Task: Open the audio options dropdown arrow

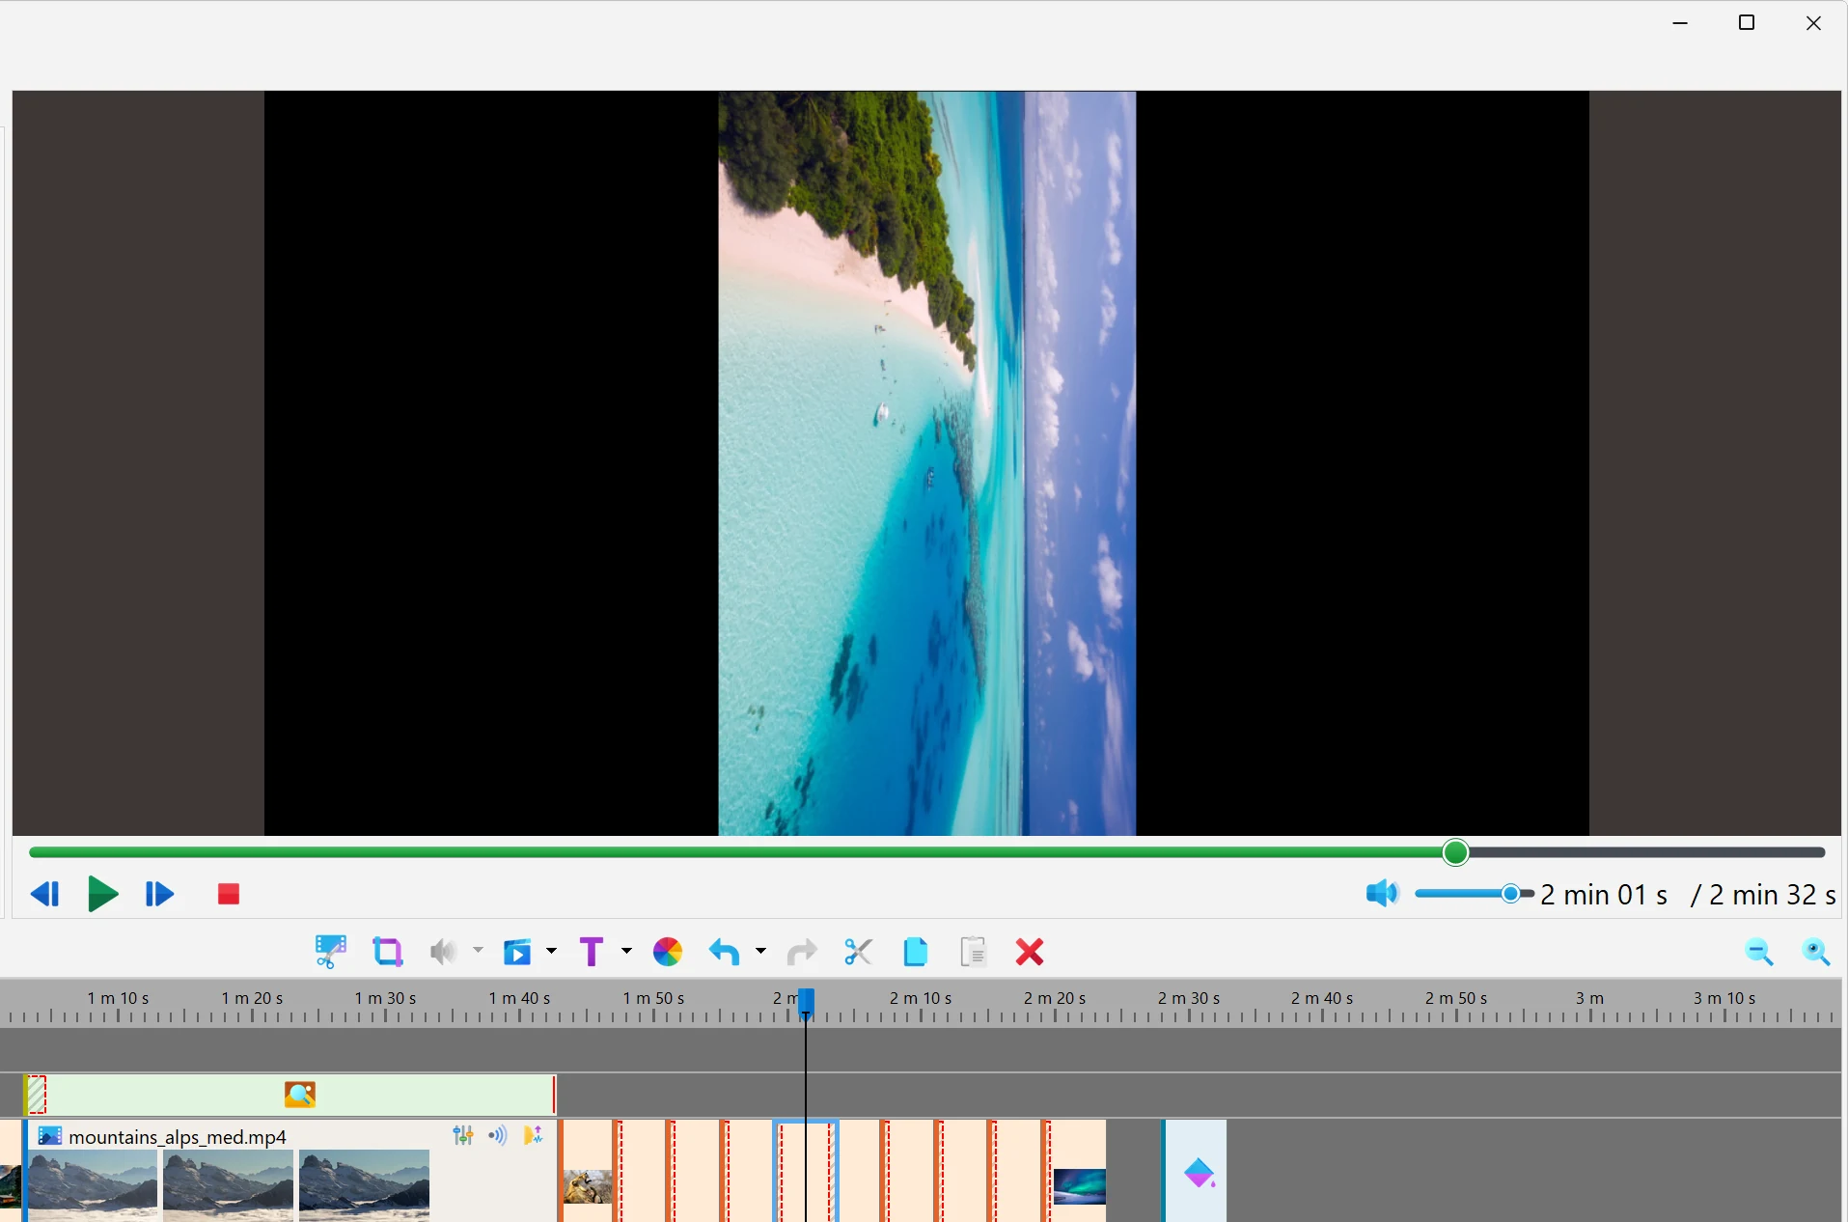Action: click(x=478, y=951)
